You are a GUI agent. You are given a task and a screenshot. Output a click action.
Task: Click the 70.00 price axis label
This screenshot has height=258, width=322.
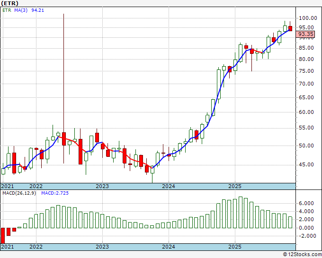(x=306, y=84)
